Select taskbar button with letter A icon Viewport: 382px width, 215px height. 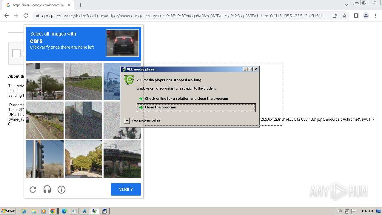tap(84, 211)
